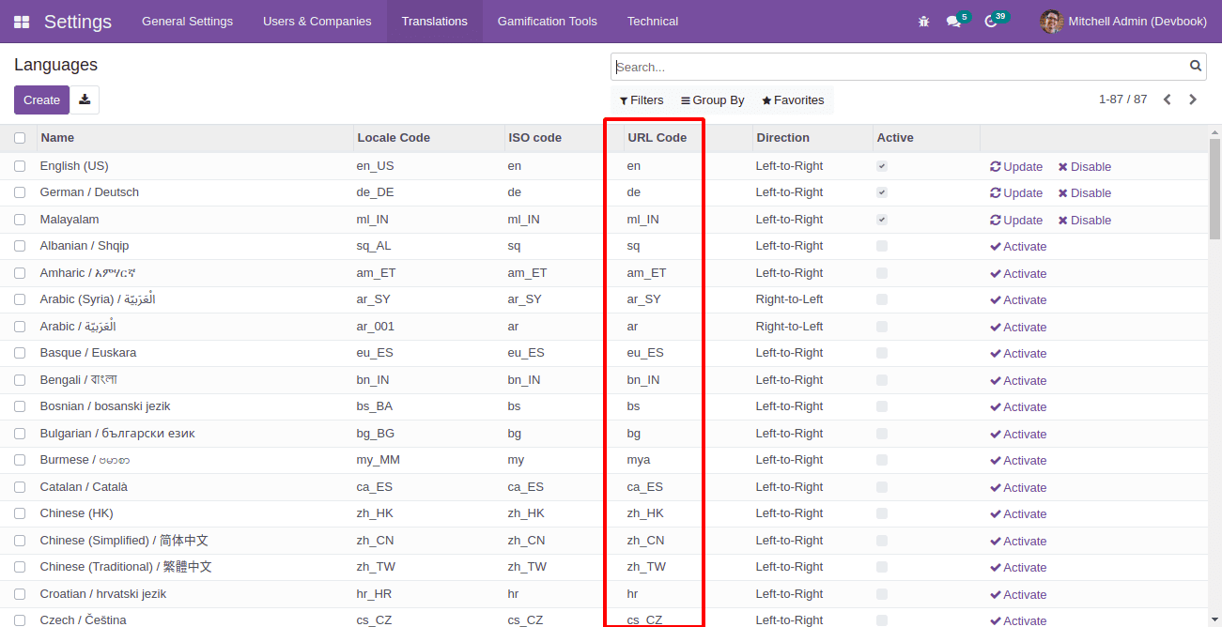Click the search magnifier icon
The height and width of the screenshot is (627, 1222).
coord(1196,67)
